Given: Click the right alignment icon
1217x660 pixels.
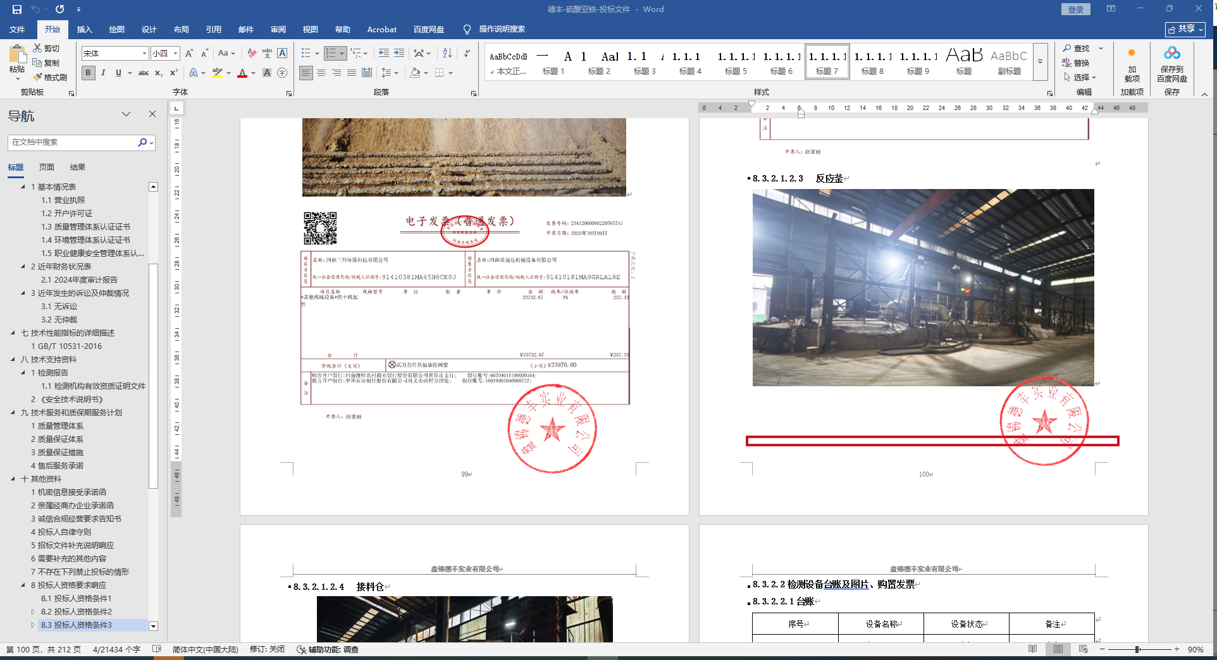Looking at the screenshot, I should (x=337, y=73).
